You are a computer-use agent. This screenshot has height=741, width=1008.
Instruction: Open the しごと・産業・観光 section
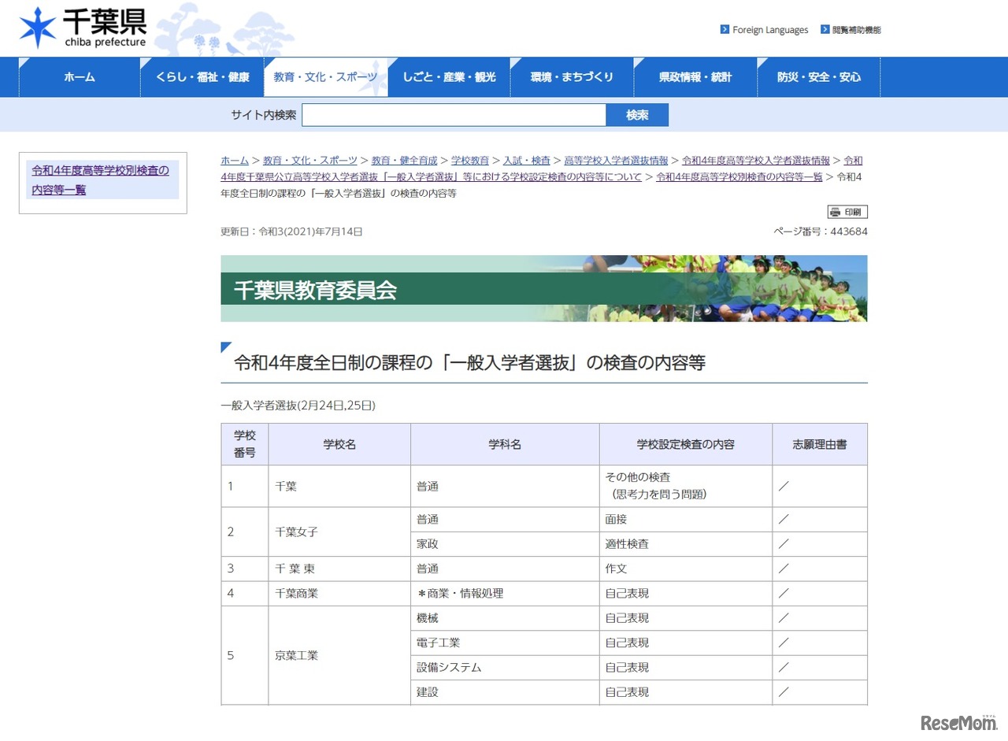click(449, 76)
